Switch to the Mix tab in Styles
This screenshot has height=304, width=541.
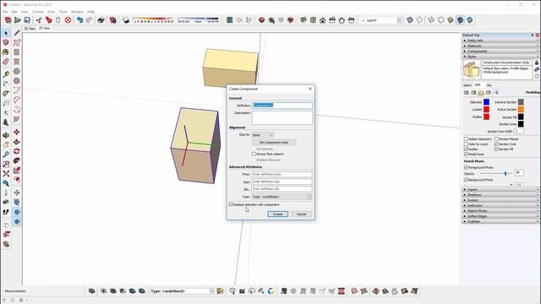pos(489,85)
